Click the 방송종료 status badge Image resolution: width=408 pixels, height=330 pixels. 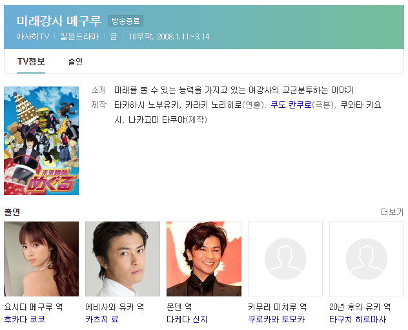tap(126, 21)
